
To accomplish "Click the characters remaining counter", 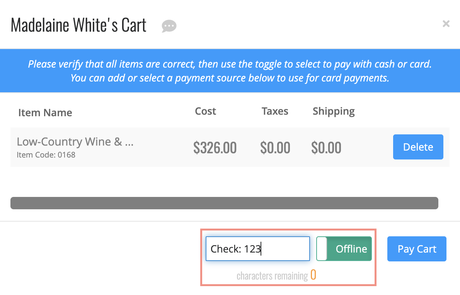I will pos(276,275).
